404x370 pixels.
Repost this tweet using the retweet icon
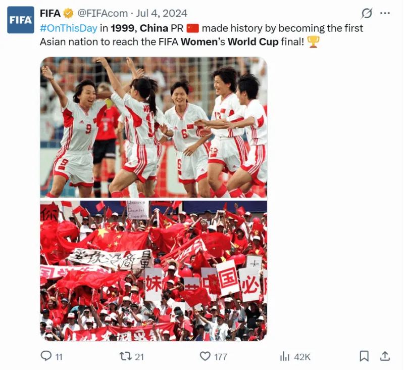[125, 356]
